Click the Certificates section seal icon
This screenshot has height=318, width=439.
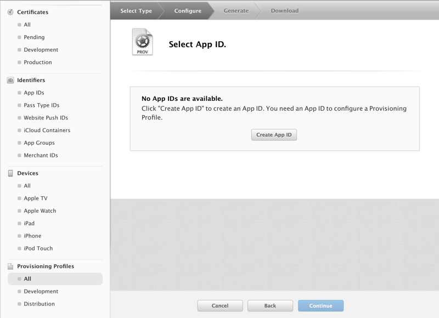coord(10,12)
